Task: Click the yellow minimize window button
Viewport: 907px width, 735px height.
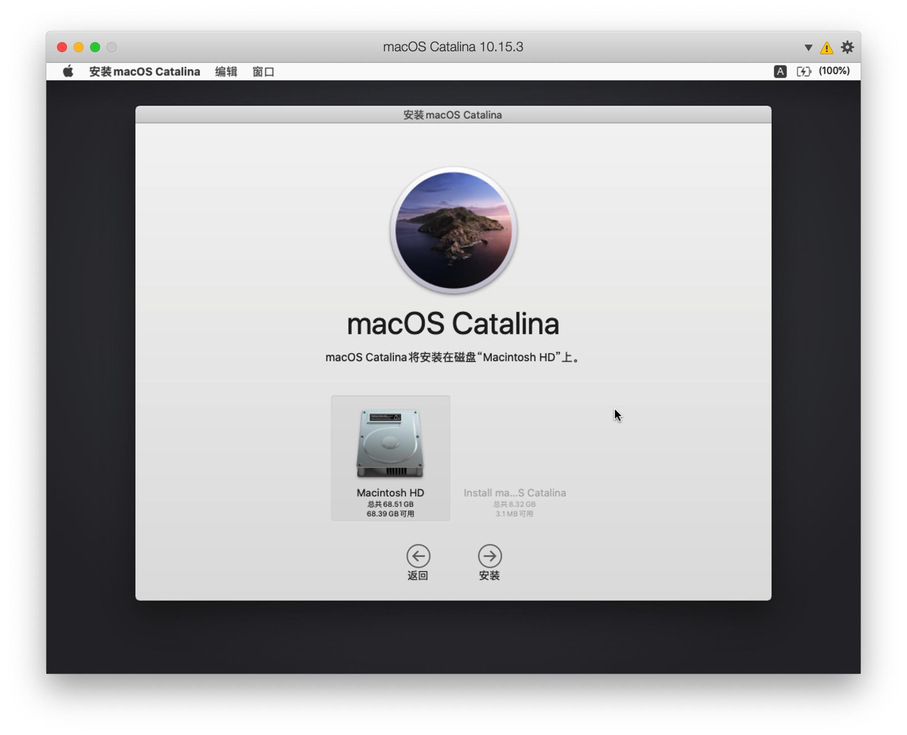Action: coord(79,47)
